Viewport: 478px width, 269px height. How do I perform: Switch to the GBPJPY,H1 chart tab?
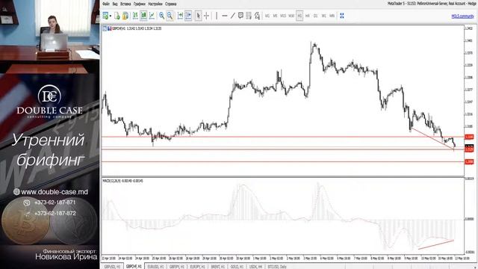(x=177, y=266)
